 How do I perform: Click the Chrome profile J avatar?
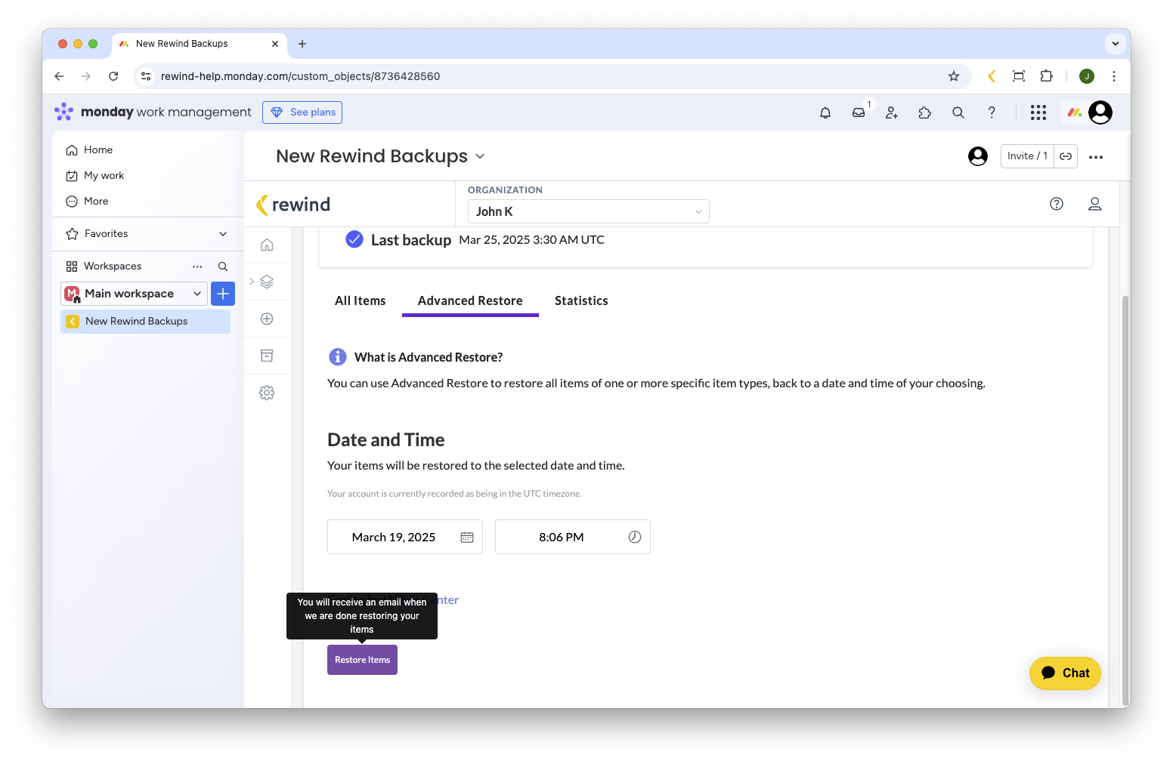pos(1087,76)
